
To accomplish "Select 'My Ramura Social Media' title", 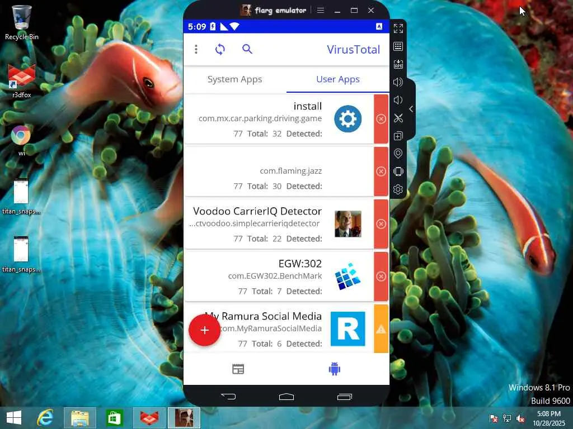I will (x=263, y=316).
